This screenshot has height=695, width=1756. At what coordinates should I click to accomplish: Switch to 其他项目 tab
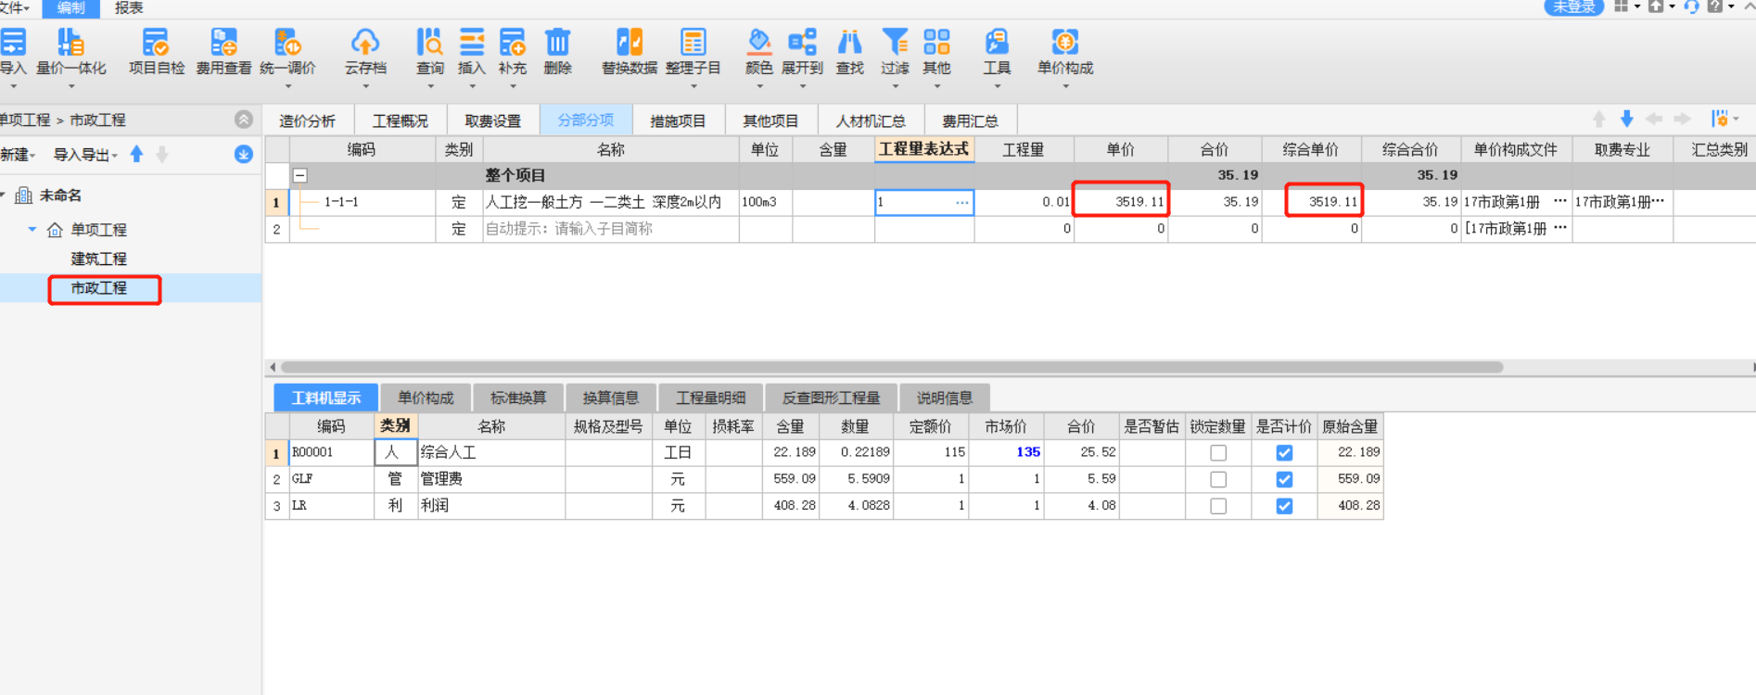click(x=770, y=120)
